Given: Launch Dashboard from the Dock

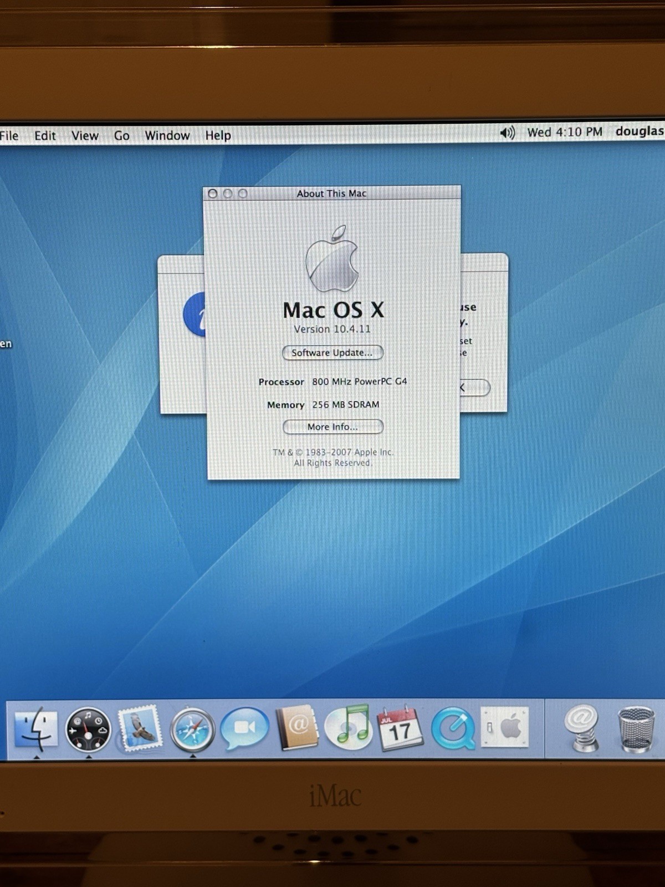Looking at the screenshot, I should click(x=88, y=730).
